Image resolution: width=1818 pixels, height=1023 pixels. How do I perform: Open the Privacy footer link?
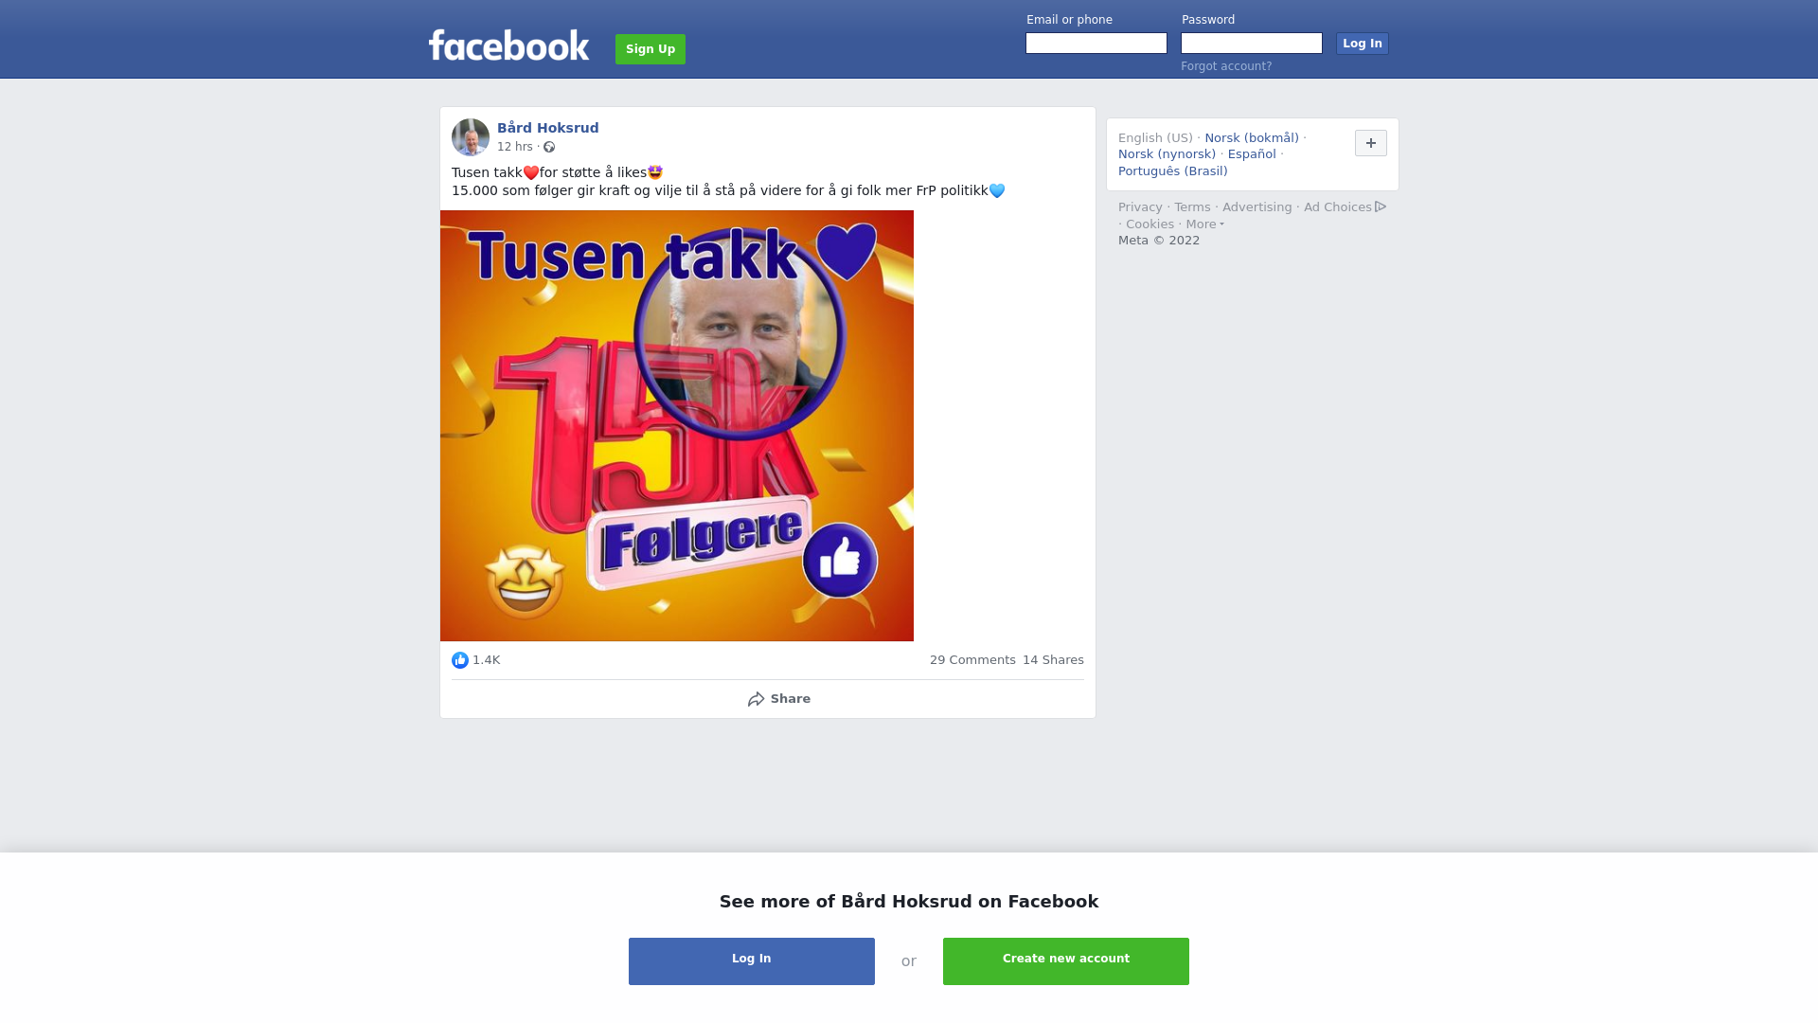pos(1140,207)
